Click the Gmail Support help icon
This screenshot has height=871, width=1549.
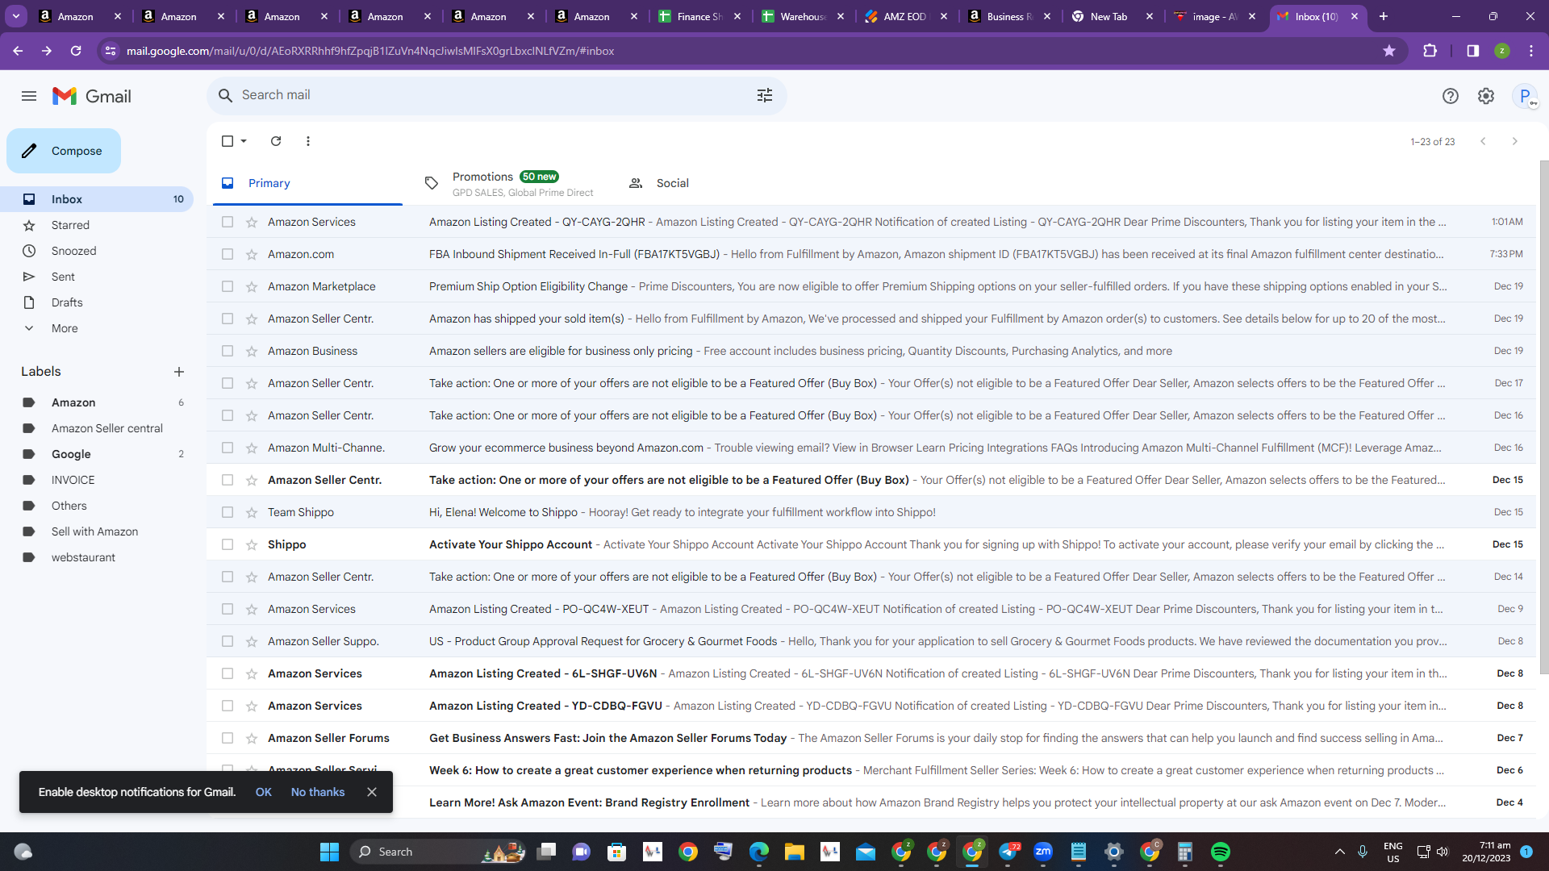tap(1450, 96)
